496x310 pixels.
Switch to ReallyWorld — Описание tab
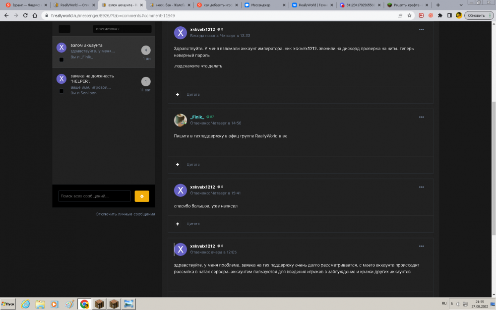coord(74,5)
